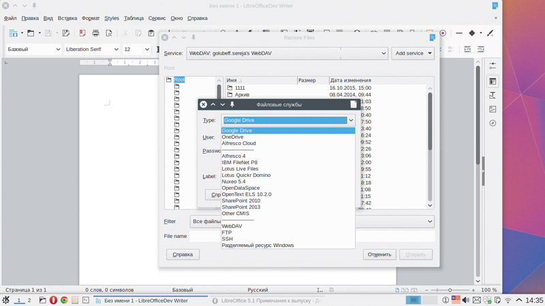The width and height of the screenshot is (545, 306).
Task: Select the Root folder in the tree
Action: point(179,80)
